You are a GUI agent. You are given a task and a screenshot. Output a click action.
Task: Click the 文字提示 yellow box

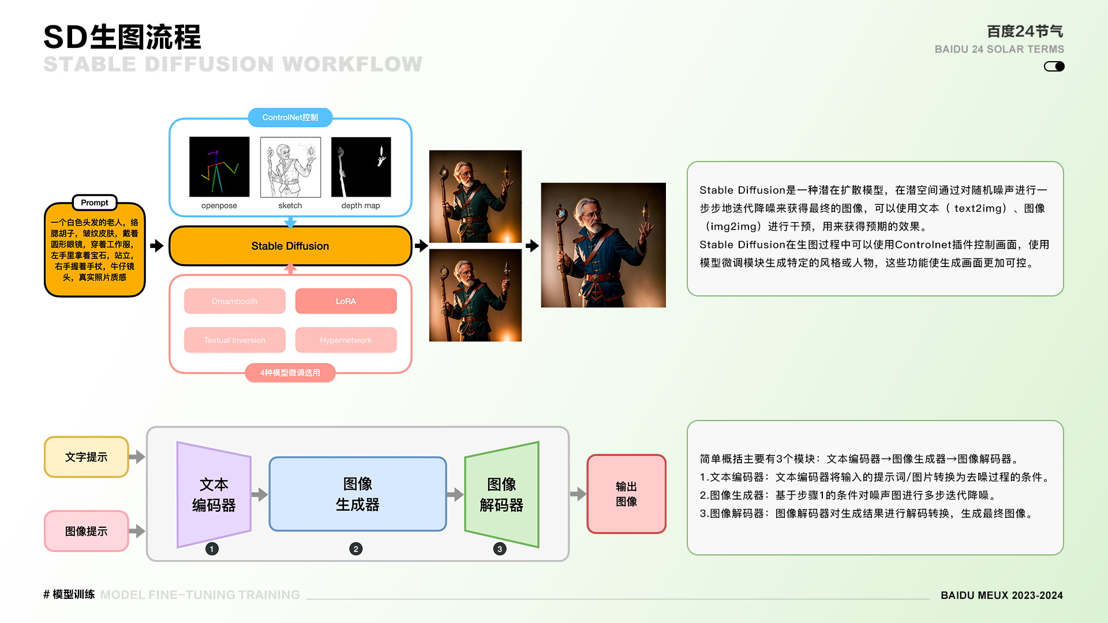coord(87,457)
